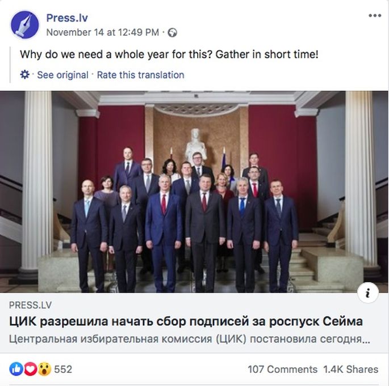Image resolution: width=389 pixels, height=386 pixels.
Task: Open the November 14 post timestamp
Action: point(103,32)
